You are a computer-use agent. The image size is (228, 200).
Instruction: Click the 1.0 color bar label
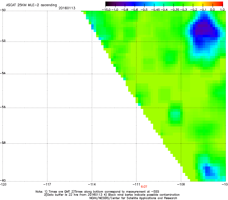(222, 10)
